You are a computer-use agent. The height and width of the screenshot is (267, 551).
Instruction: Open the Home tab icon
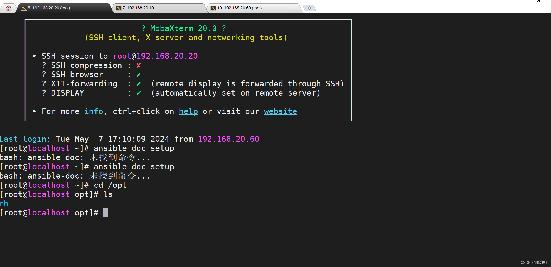click(x=8, y=8)
